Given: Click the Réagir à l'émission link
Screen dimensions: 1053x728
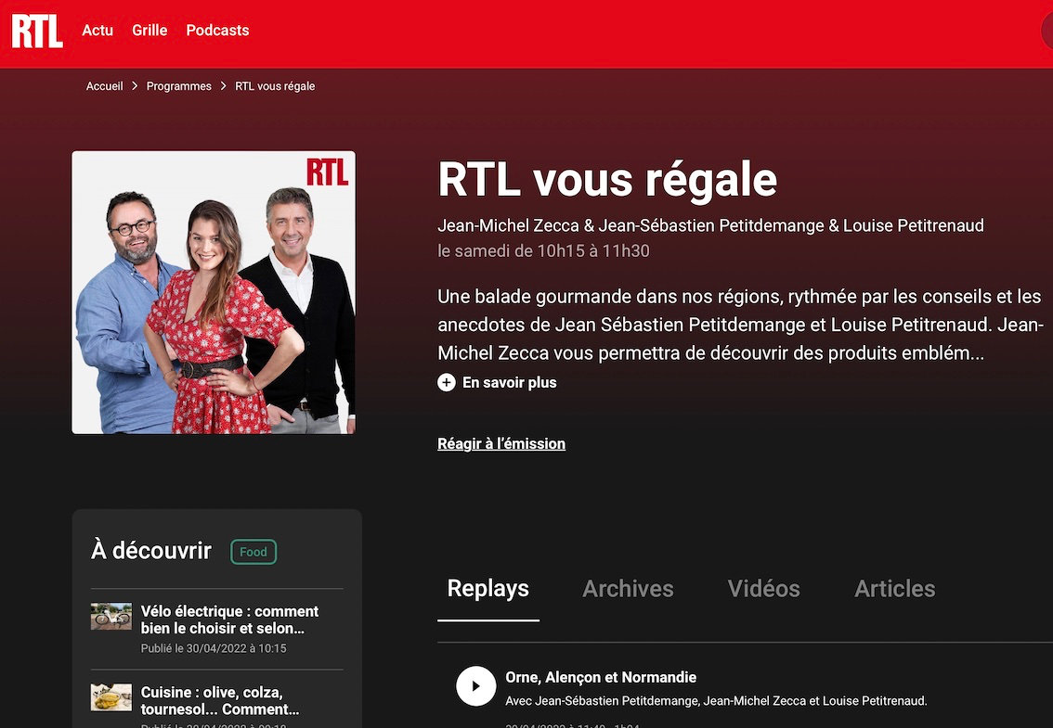Looking at the screenshot, I should (501, 443).
